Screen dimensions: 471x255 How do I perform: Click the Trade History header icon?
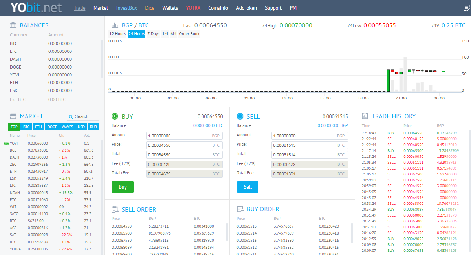coord(365,116)
